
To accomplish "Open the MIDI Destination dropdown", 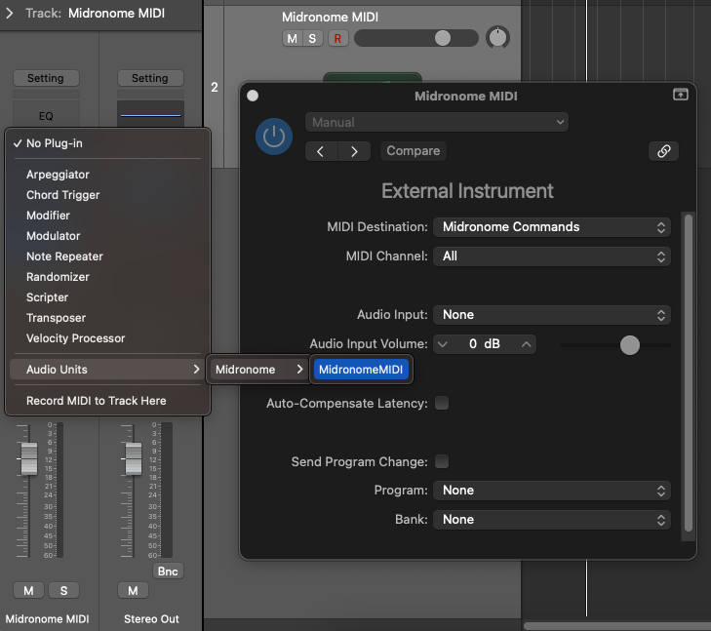I will tap(551, 227).
